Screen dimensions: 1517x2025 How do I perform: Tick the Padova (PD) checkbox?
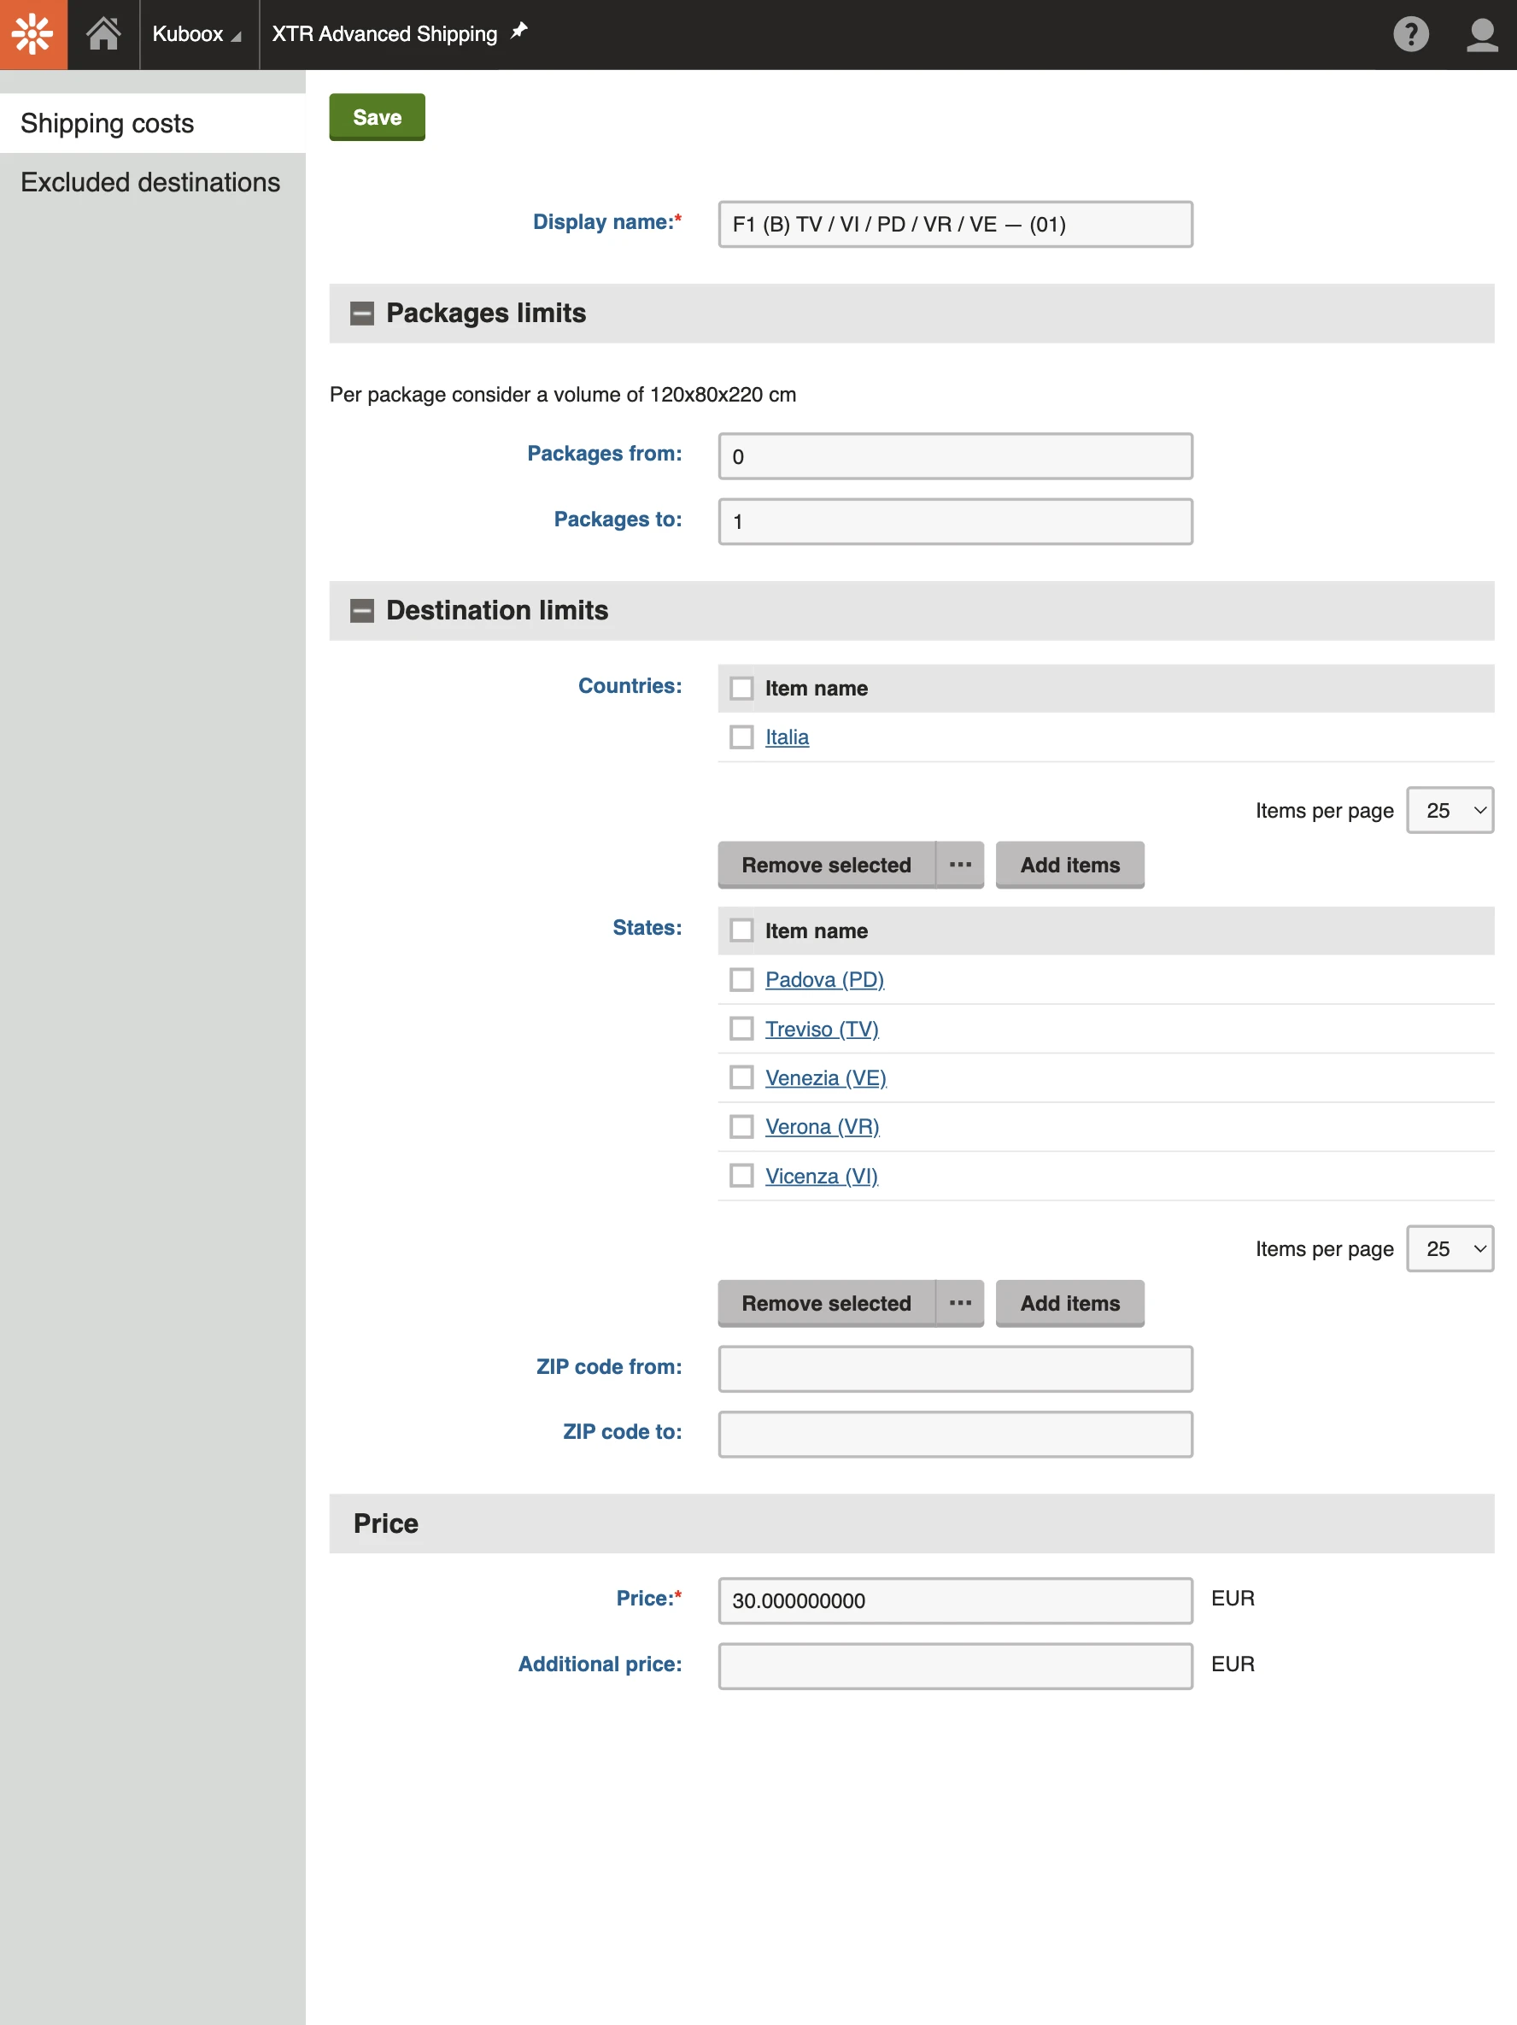click(741, 979)
